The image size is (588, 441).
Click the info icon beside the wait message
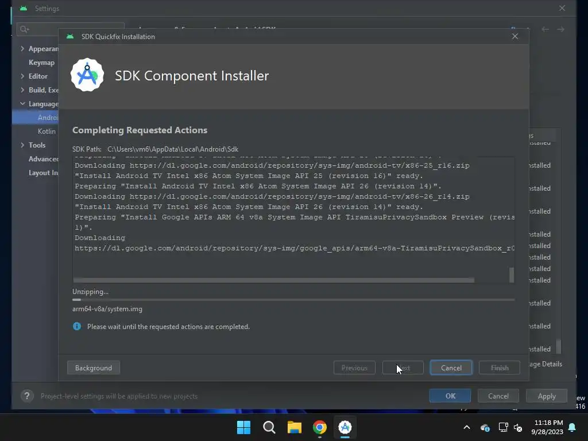[x=77, y=326]
